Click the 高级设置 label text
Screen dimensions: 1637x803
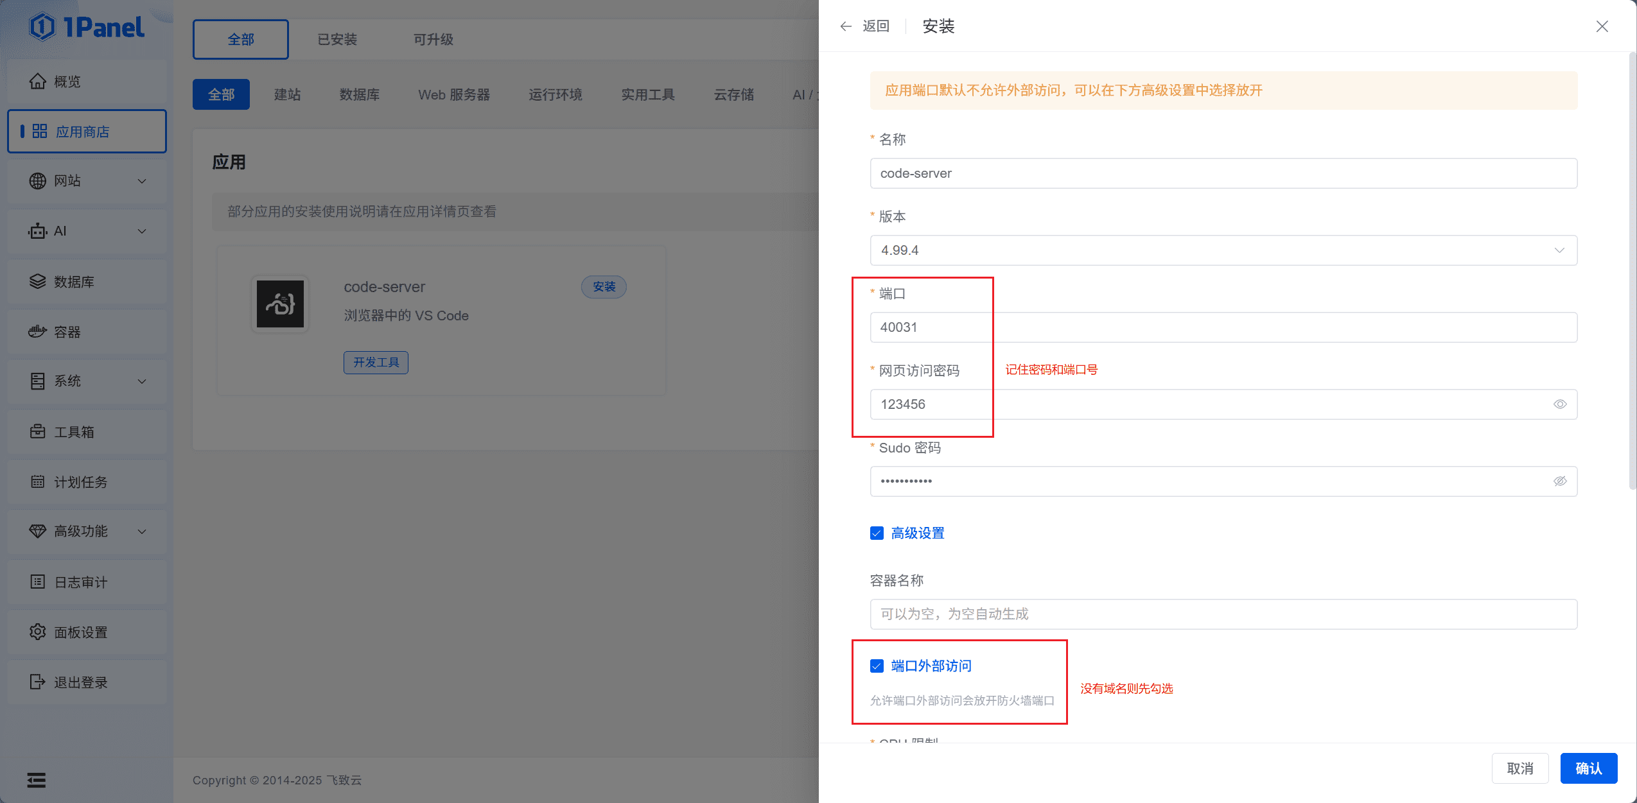(x=918, y=533)
